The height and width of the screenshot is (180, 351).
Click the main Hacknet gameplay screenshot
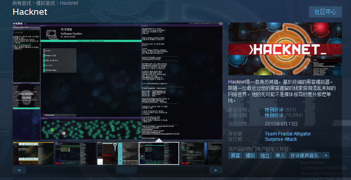click(118, 81)
